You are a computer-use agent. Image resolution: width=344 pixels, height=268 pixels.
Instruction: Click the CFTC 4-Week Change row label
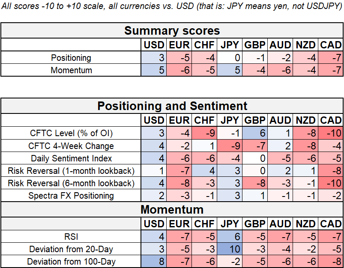click(72, 146)
